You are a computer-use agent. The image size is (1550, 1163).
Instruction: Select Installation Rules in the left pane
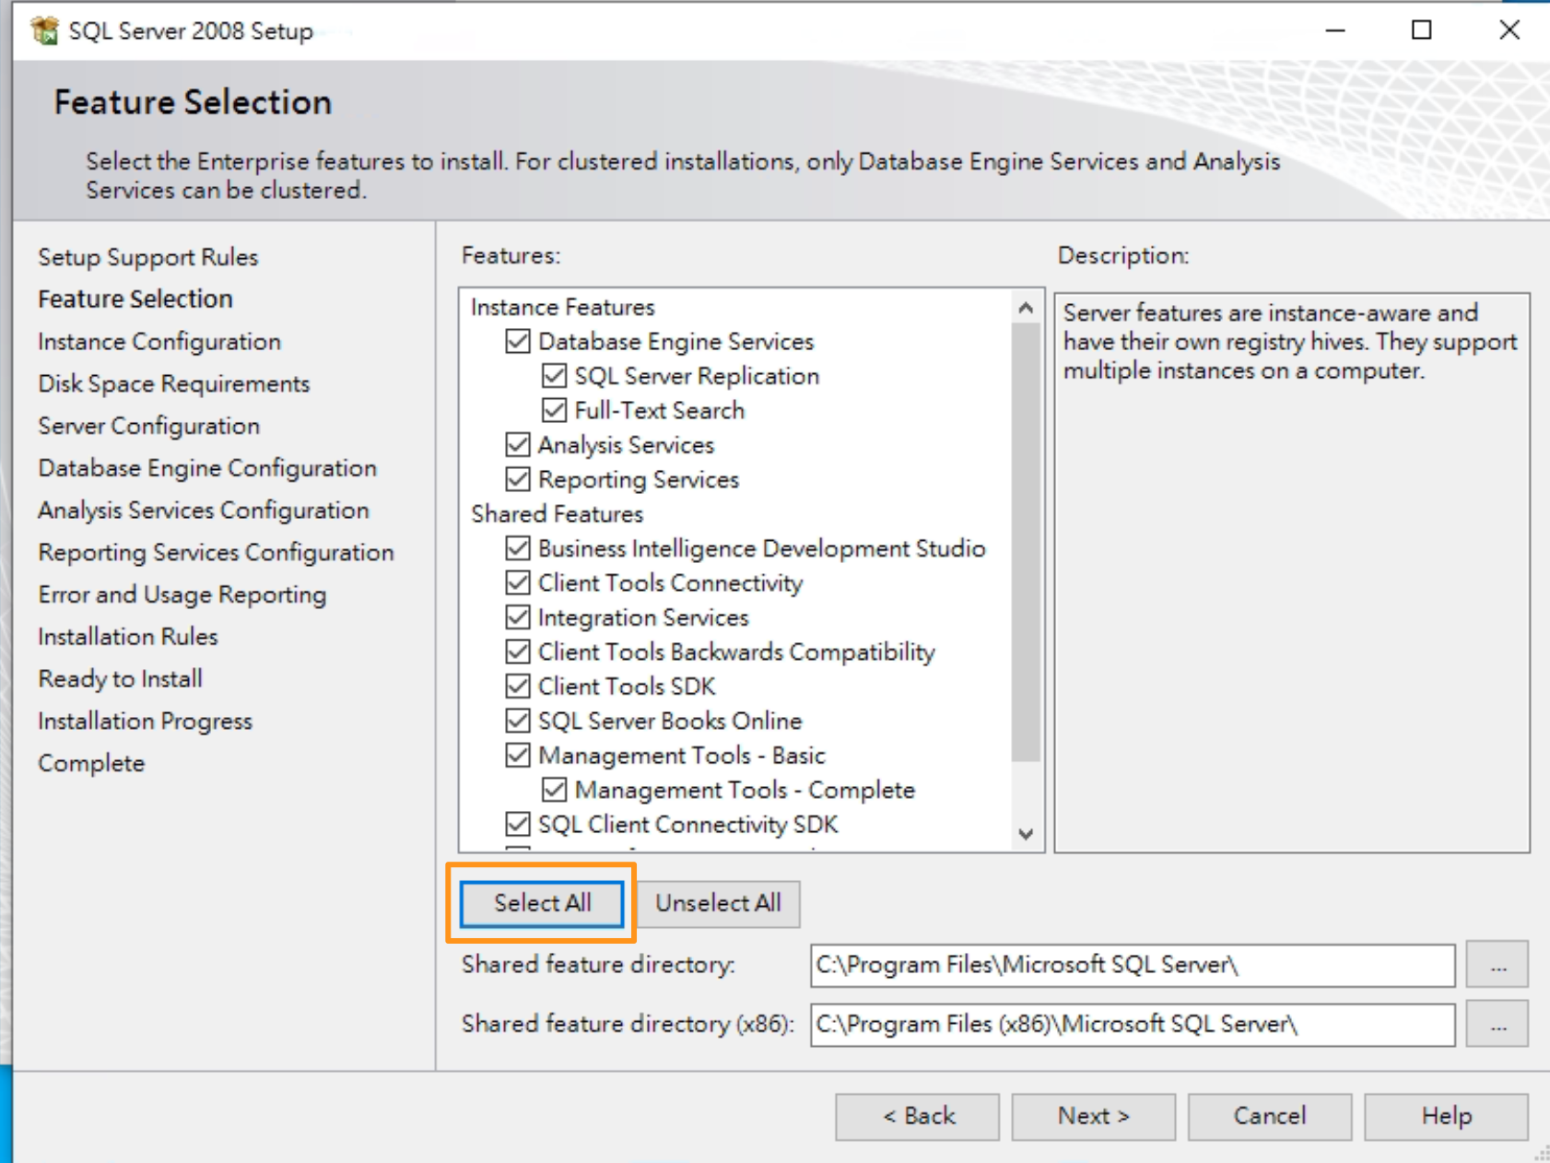(x=127, y=636)
